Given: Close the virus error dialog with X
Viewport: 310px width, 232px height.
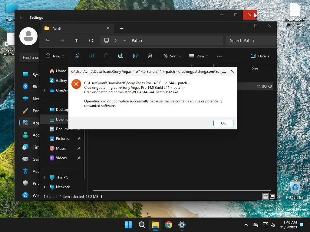Looking at the screenshot, I should [232, 71].
